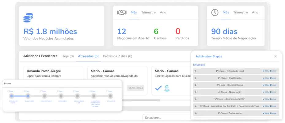Delete the 6ª Etapa Assinatura Pré Contrato row
This screenshot has width=285, height=123.
pyautogui.click(x=273, y=106)
